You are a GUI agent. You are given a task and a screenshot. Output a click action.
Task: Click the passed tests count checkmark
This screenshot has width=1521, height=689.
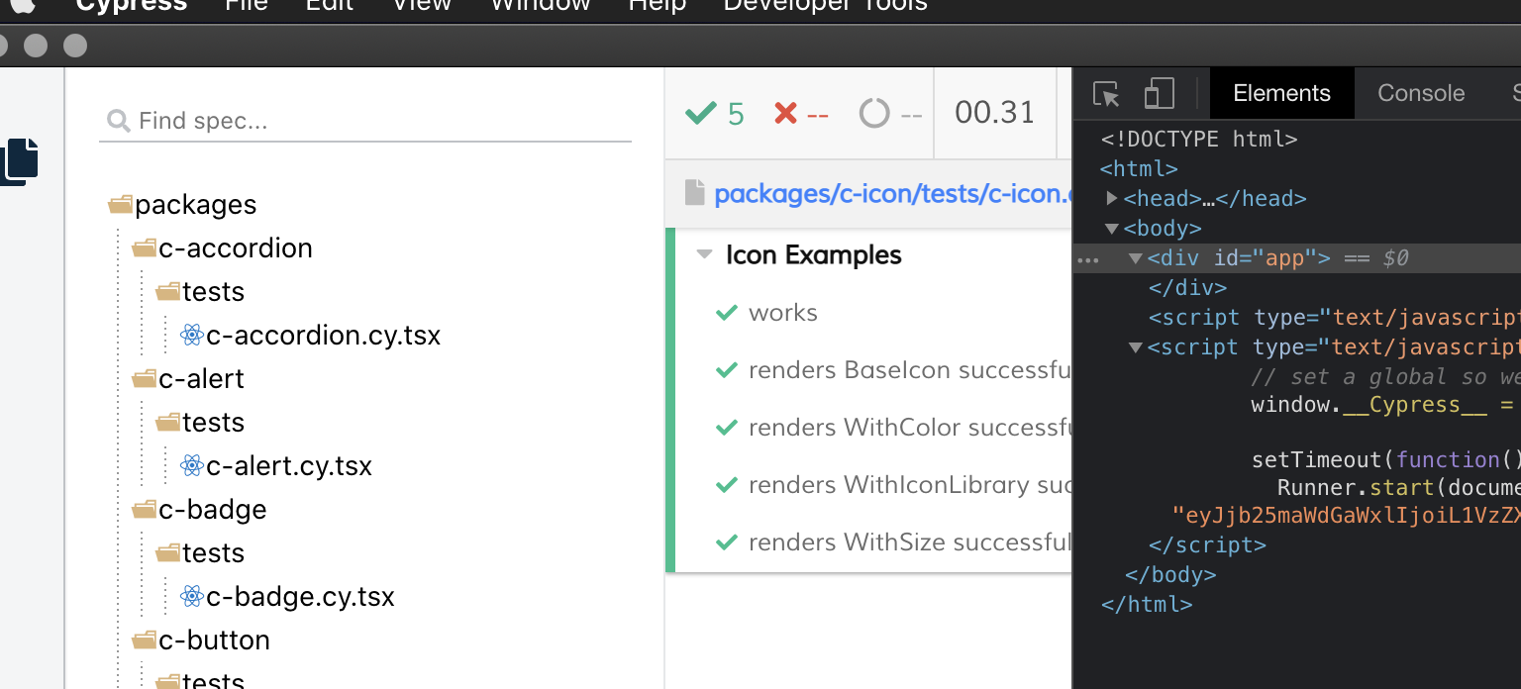tap(701, 113)
